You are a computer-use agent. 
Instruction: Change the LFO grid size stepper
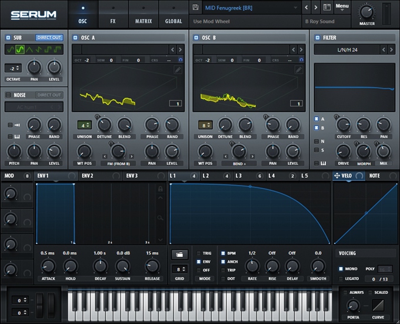click(x=179, y=269)
